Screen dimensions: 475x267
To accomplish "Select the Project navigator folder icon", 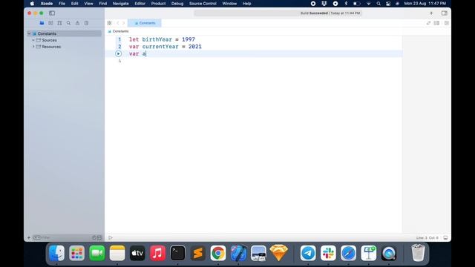I will coord(42,23).
